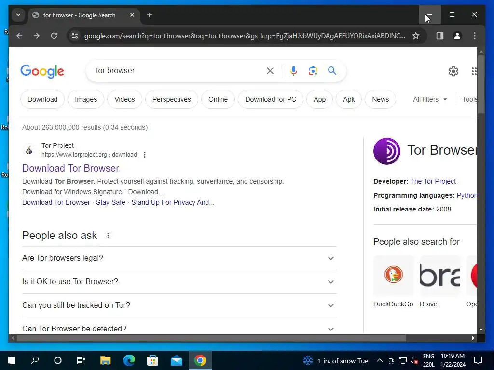This screenshot has height=370, width=494.
Task: Reload the current page
Action: pos(54,36)
